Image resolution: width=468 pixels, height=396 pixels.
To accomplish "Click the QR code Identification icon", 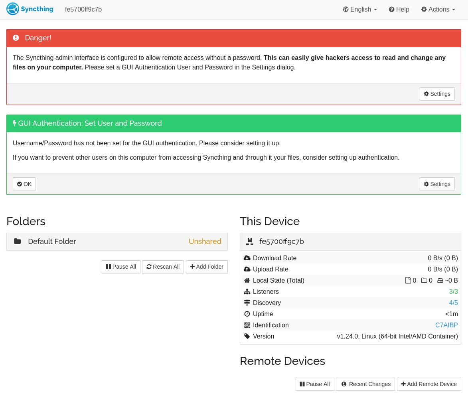I will click(247, 325).
